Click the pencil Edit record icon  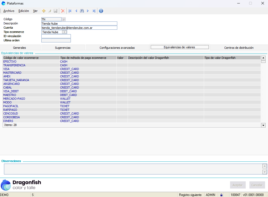[50, 11]
